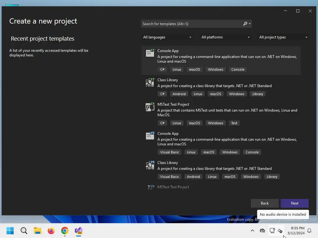Close the Create a new project window
Screen dimensions: 318x238
pyautogui.click(x=310, y=11)
